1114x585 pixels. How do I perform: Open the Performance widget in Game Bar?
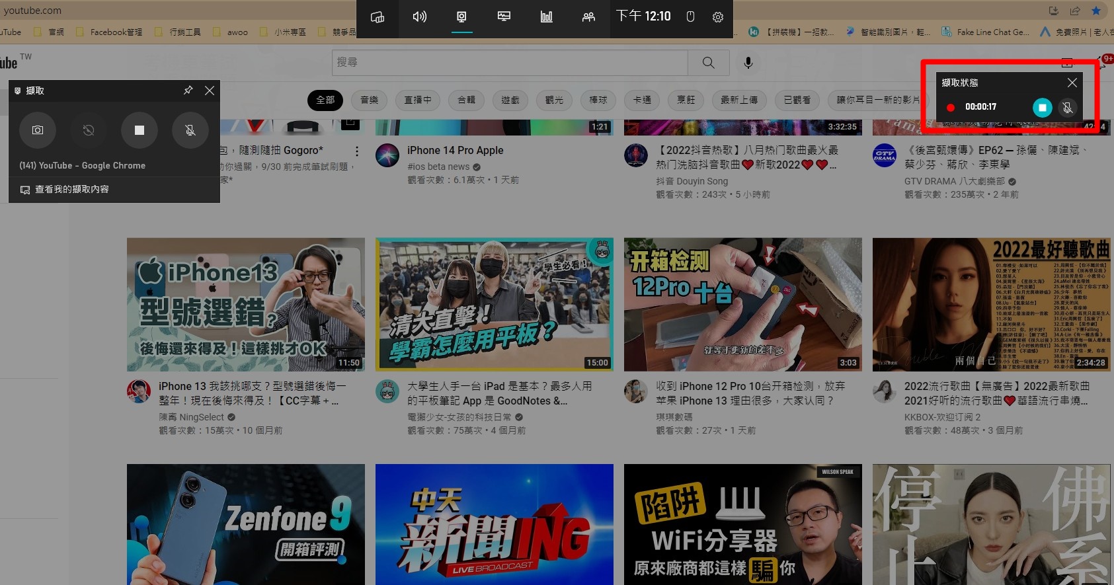coord(504,17)
